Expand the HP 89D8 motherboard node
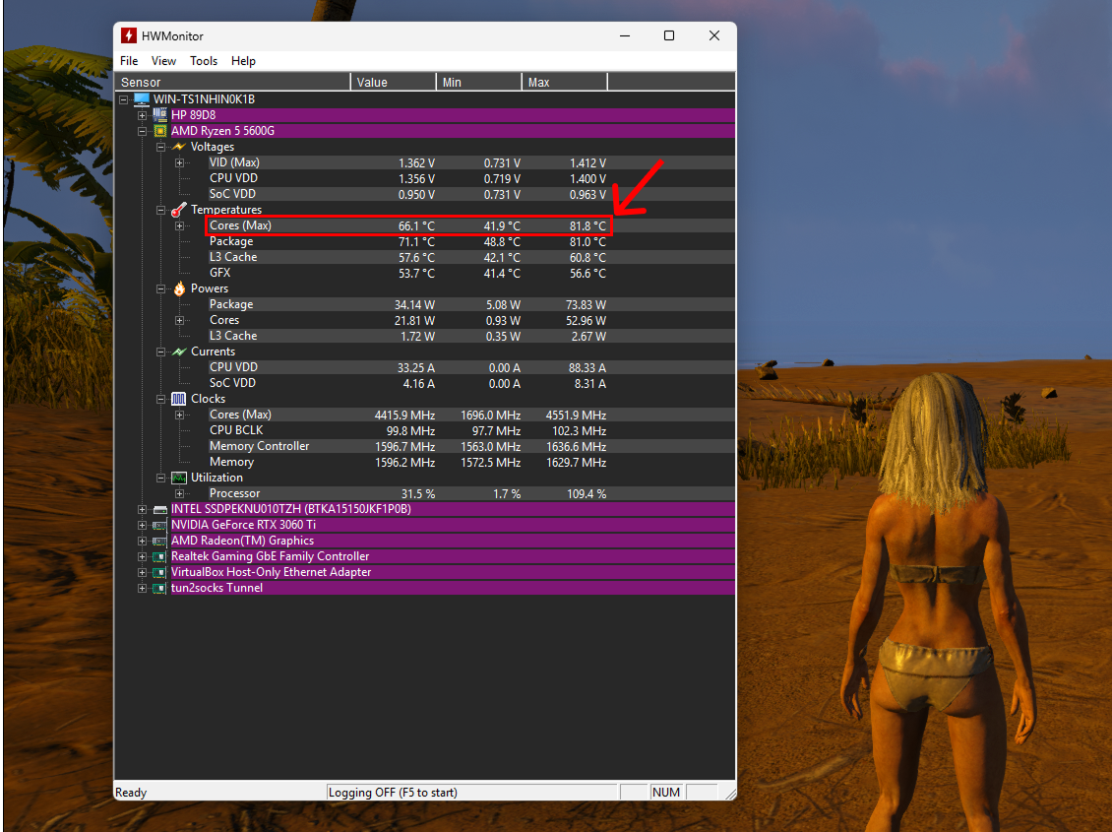1112x832 pixels. [x=142, y=115]
